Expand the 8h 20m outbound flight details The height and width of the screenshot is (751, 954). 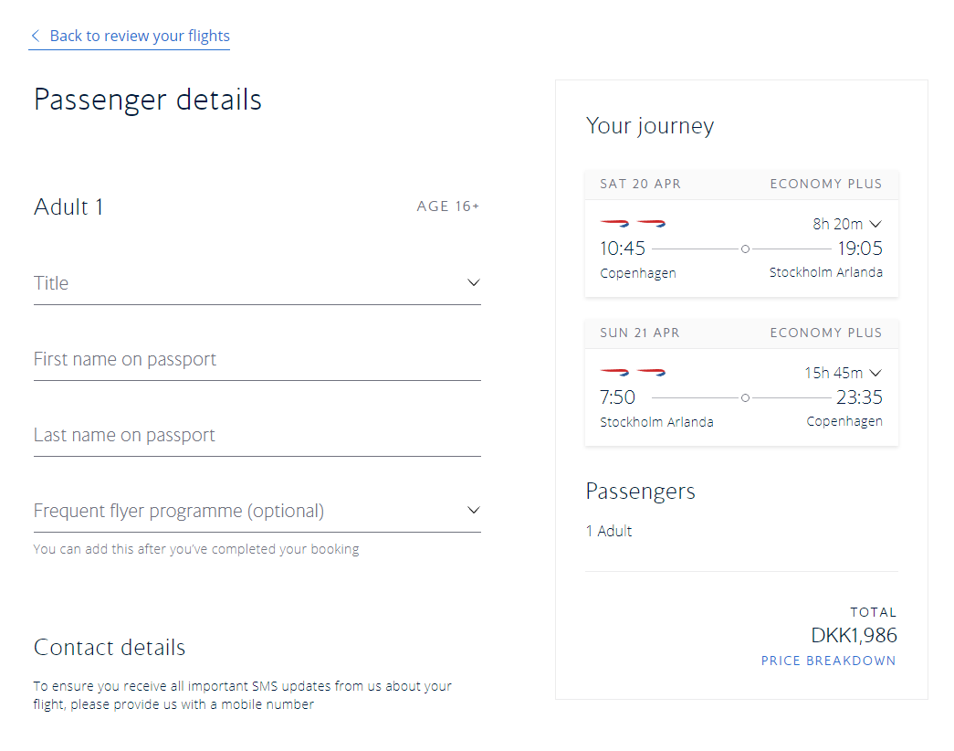847,224
